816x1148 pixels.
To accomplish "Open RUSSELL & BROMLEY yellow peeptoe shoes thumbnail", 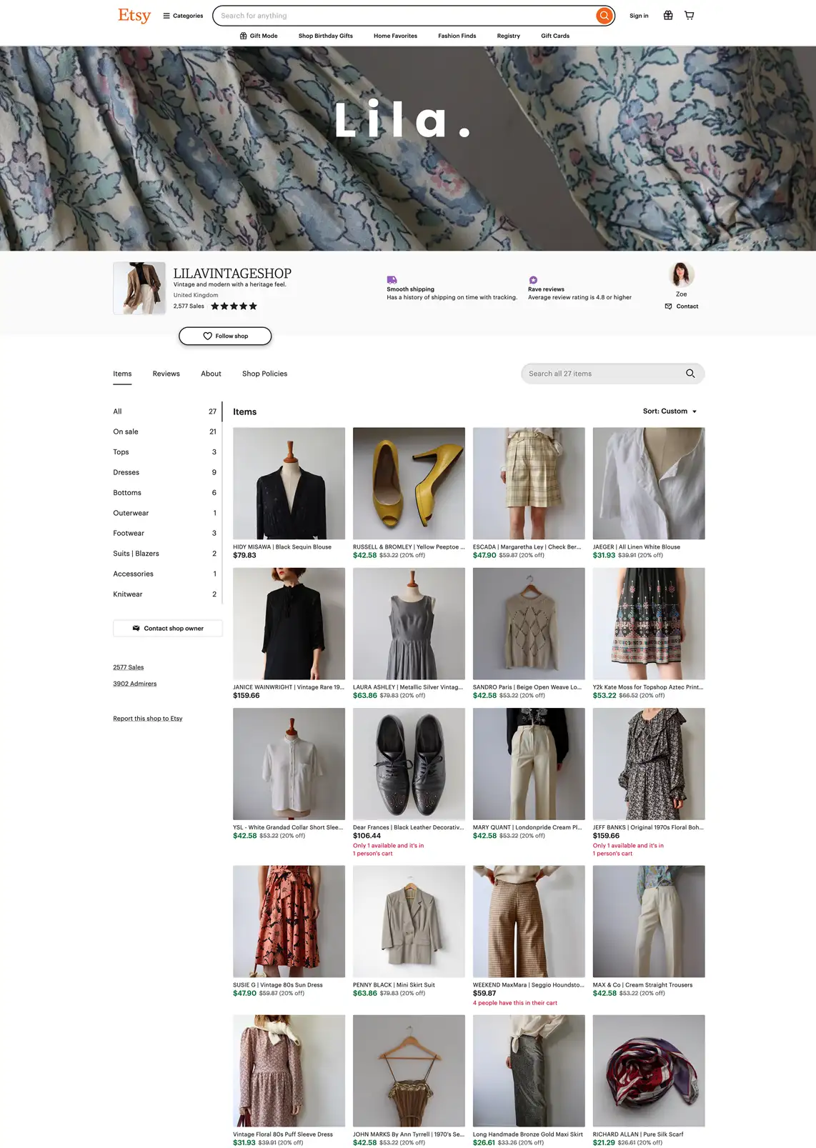I will point(409,484).
